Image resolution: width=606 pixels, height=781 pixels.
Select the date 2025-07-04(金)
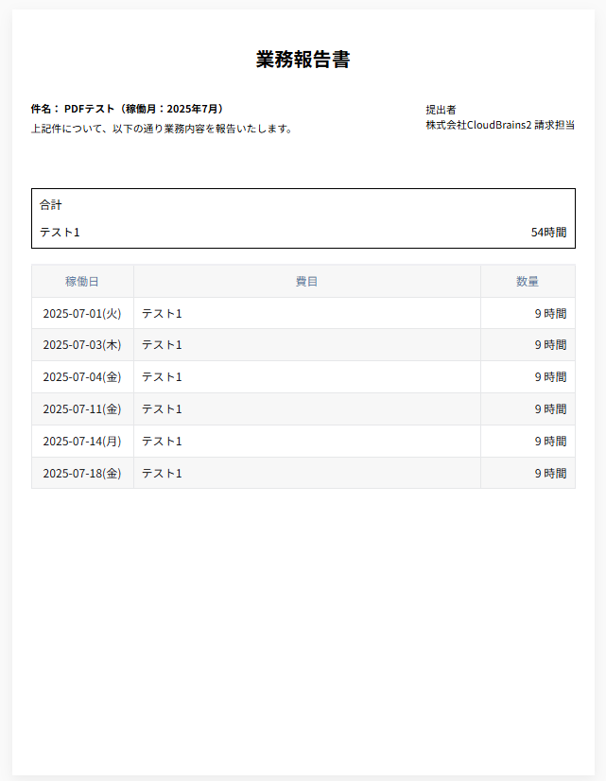[x=82, y=377]
